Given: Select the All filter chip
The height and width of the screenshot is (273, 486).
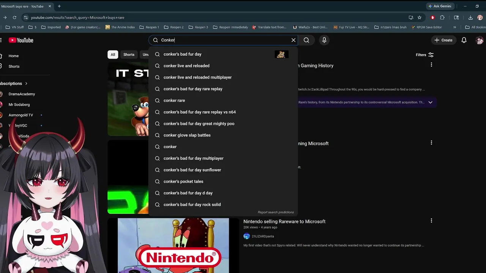Looking at the screenshot, I should (113, 55).
